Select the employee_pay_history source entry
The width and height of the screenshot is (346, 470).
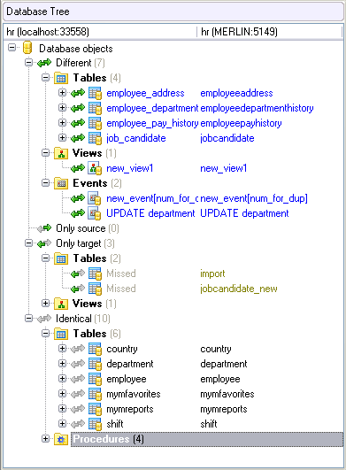pyautogui.click(x=152, y=123)
